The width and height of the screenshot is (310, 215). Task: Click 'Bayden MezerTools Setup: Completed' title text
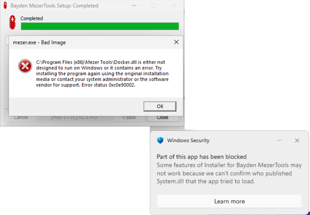click(x=54, y=5)
